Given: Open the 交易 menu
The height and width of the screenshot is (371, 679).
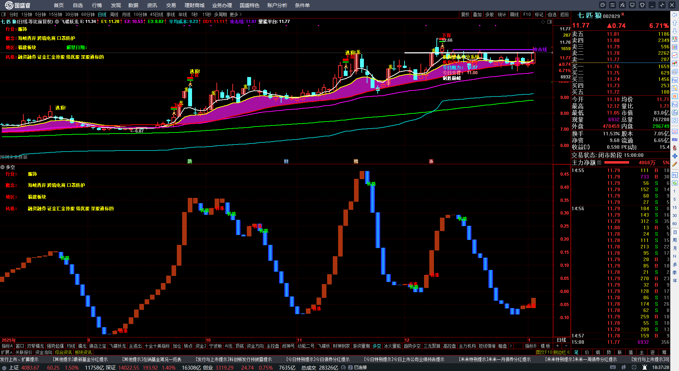Looking at the screenshot, I should pyautogui.click(x=171, y=5).
